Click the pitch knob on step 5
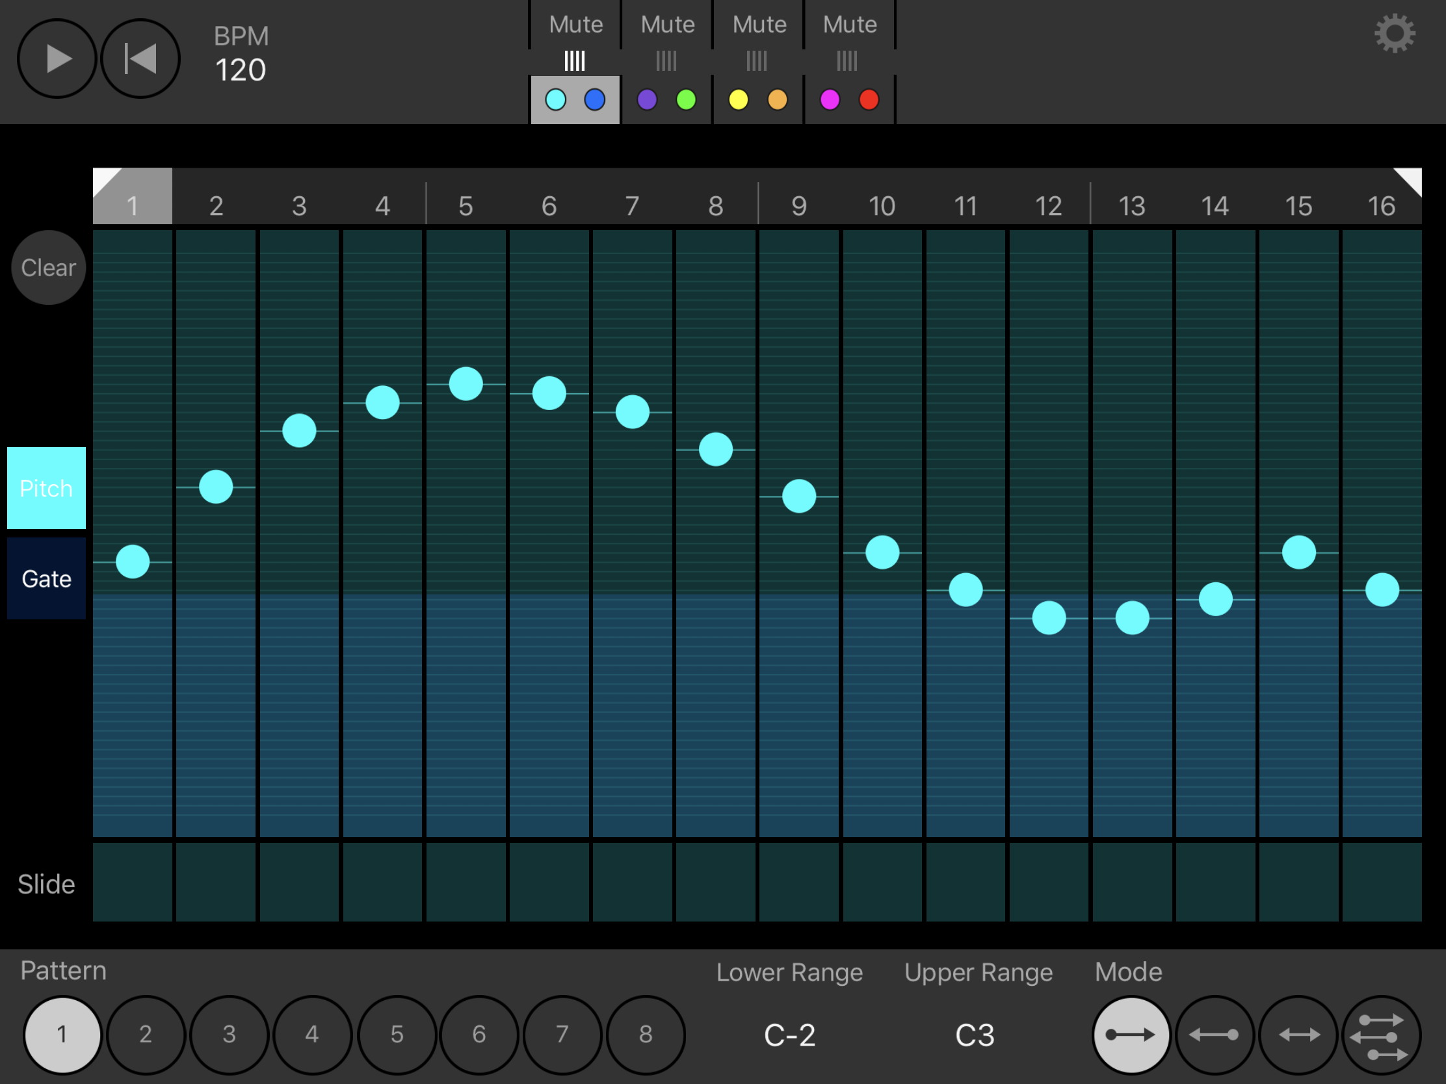The height and width of the screenshot is (1084, 1446). [466, 383]
